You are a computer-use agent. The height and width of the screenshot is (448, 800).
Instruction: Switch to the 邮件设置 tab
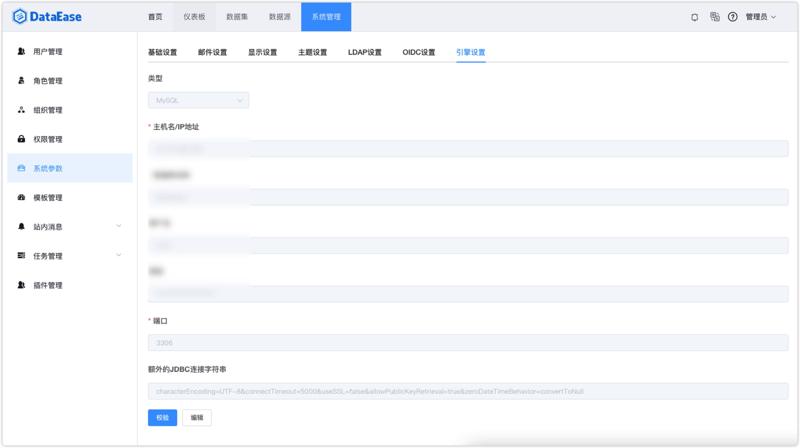[212, 52]
